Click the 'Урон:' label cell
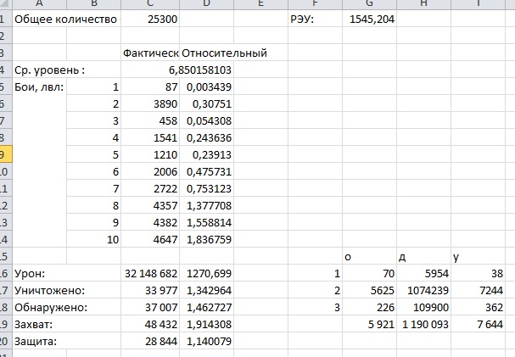Viewport: 515px width, 357px height. (x=34, y=273)
